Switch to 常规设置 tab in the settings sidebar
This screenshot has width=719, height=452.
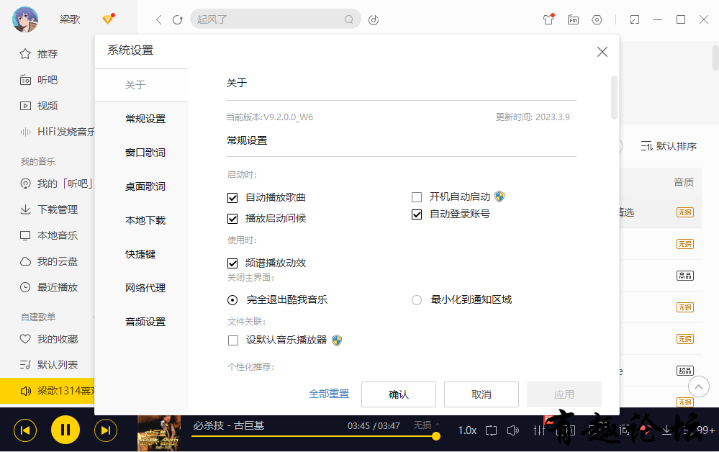click(x=145, y=119)
